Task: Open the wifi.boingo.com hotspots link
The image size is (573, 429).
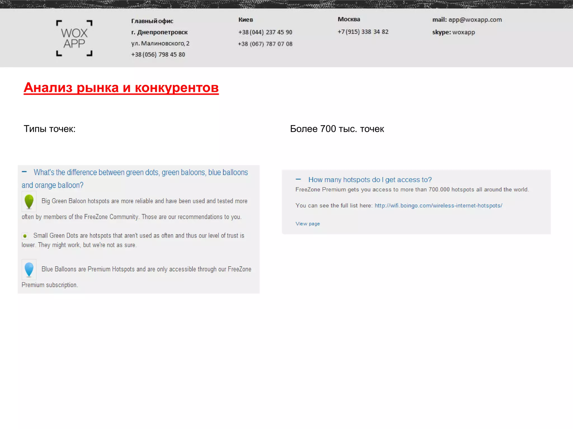Action: (x=438, y=206)
